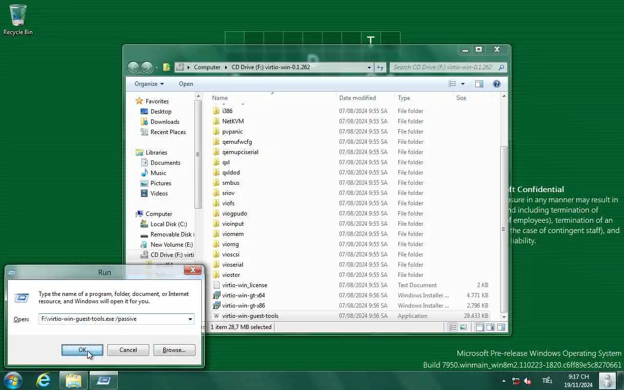624x390 pixels.
Task: Select the Documents library
Action: [x=165, y=163]
